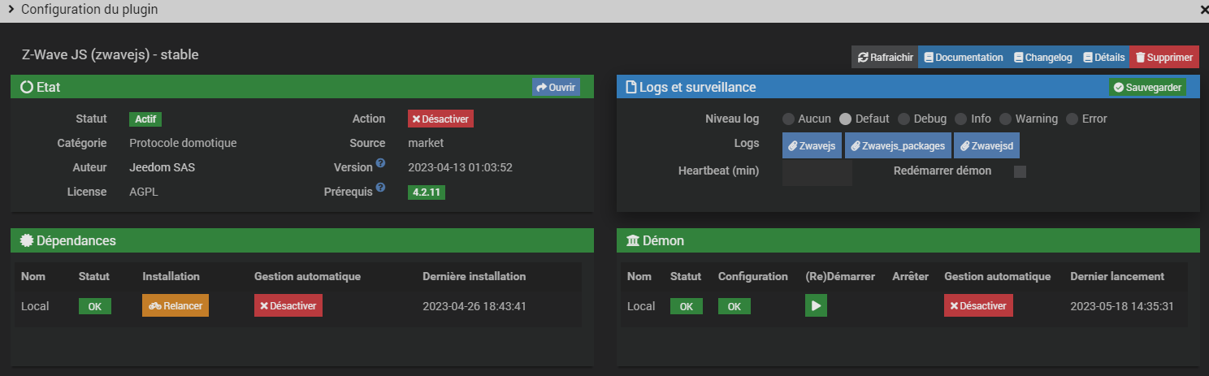Click the Dépendances gear icon
The image size is (1209, 376).
[x=25, y=240]
